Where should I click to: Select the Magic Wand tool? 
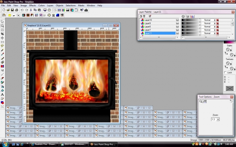(x=2, y=50)
